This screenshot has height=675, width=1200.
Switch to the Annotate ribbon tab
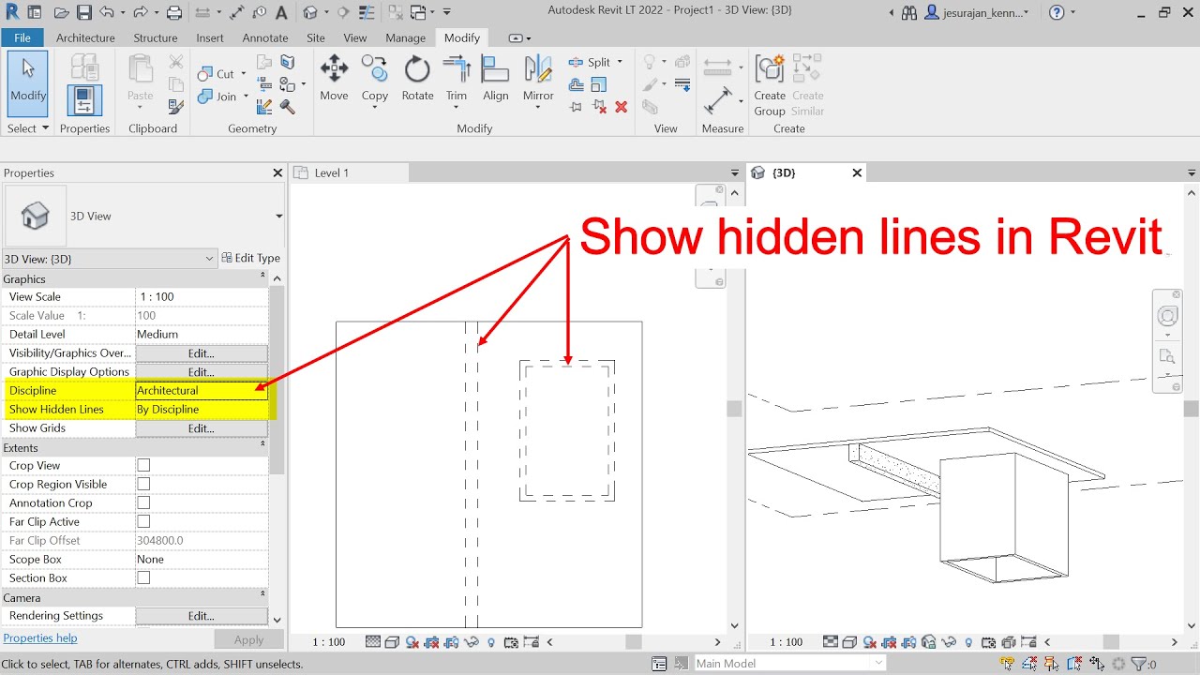coord(265,37)
